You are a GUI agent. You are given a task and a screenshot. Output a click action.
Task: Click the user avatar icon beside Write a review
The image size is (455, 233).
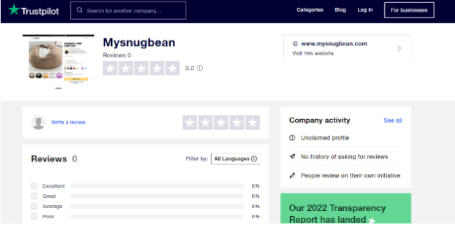point(38,122)
